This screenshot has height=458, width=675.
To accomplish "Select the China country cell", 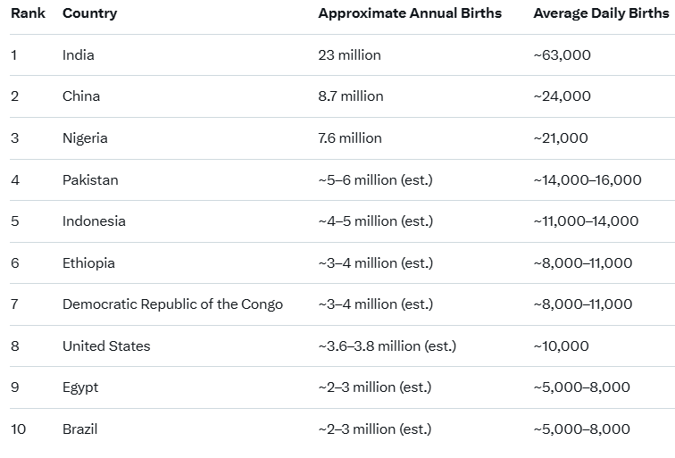I will point(81,96).
